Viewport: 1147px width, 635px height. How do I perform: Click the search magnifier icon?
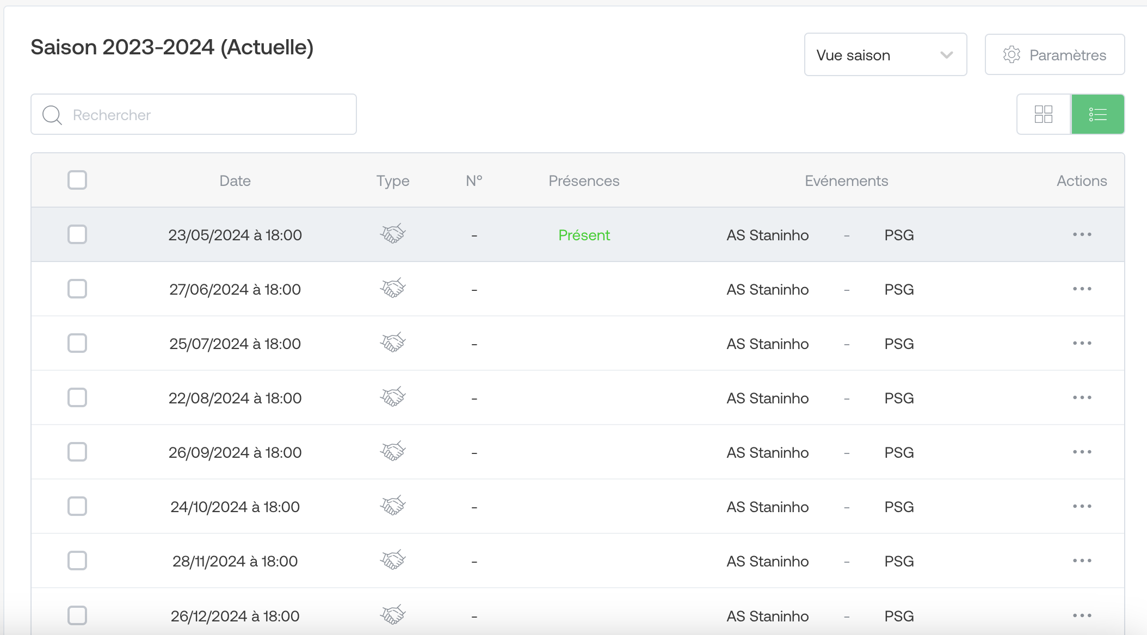click(x=52, y=115)
